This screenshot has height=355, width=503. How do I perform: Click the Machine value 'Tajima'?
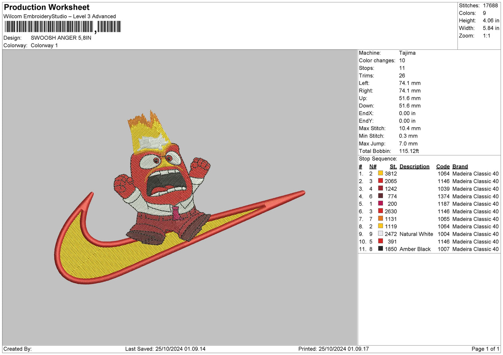pos(407,53)
